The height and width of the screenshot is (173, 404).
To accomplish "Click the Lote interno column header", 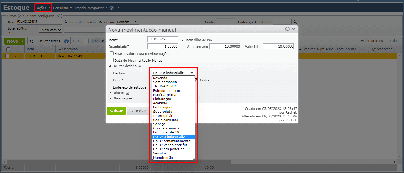I will coord(352,49).
